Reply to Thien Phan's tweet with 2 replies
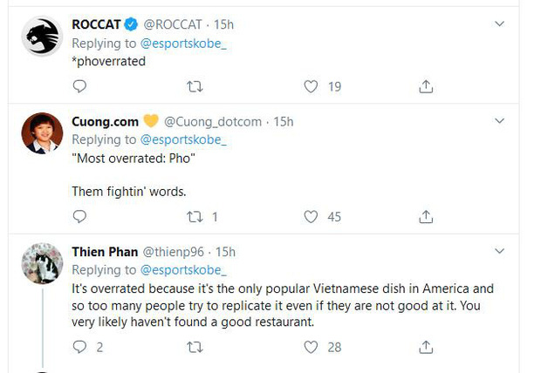The height and width of the screenshot is (373, 541). pyautogui.click(x=79, y=347)
